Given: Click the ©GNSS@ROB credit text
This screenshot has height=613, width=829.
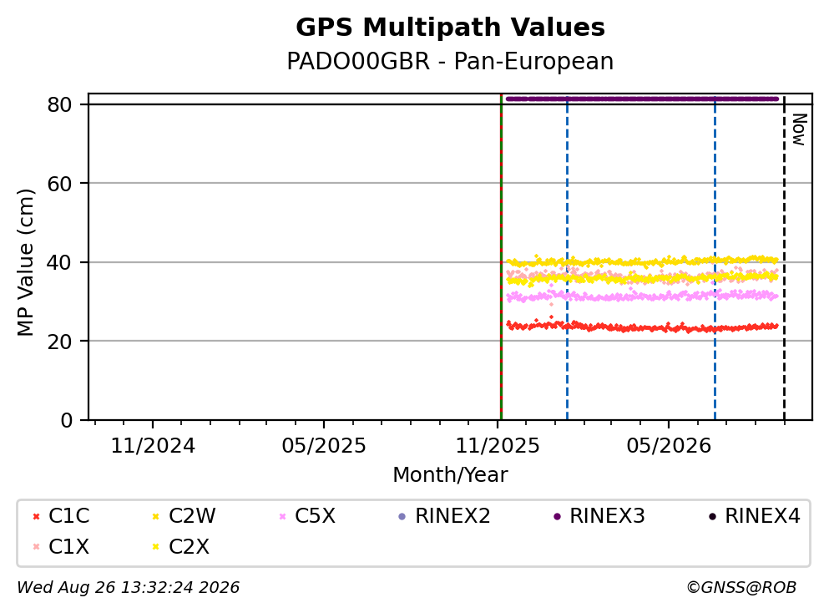Looking at the screenshot, I should [741, 587].
